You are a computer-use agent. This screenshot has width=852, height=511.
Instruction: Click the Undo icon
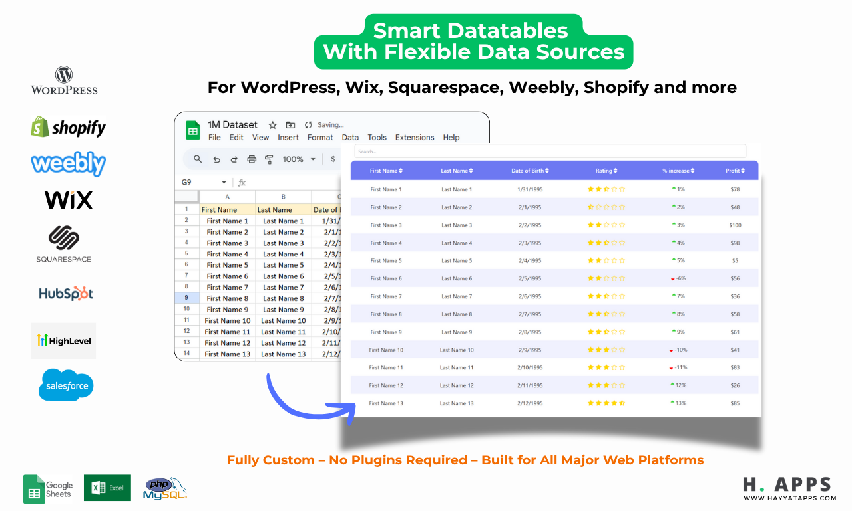(216, 159)
